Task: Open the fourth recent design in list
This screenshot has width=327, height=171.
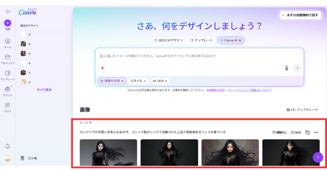Action: coord(25,63)
